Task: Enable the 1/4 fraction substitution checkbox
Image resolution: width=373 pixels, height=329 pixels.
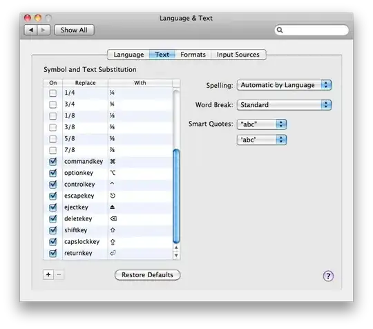Action: [x=52, y=93]
